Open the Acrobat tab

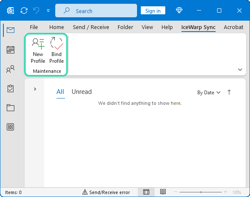[234, 27]
